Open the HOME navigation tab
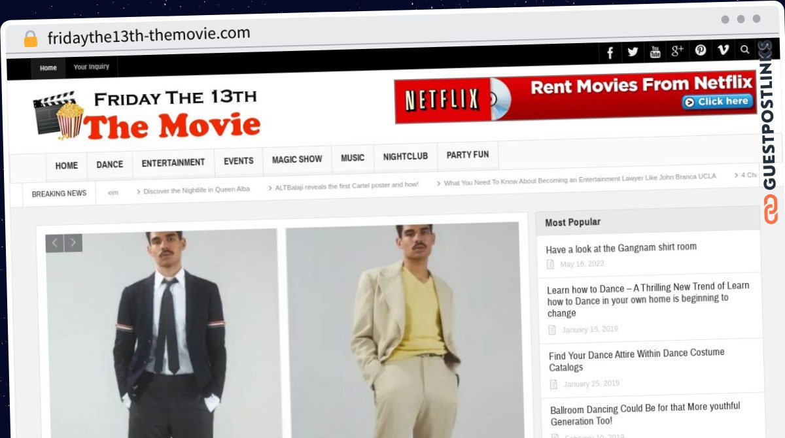The width and height of the screenshot is (785, 438). tap(67, 166)
